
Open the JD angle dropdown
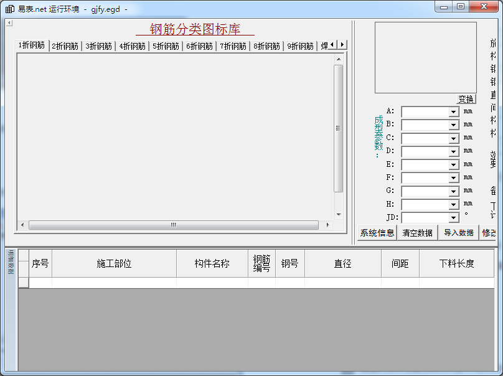click(453, 218)
